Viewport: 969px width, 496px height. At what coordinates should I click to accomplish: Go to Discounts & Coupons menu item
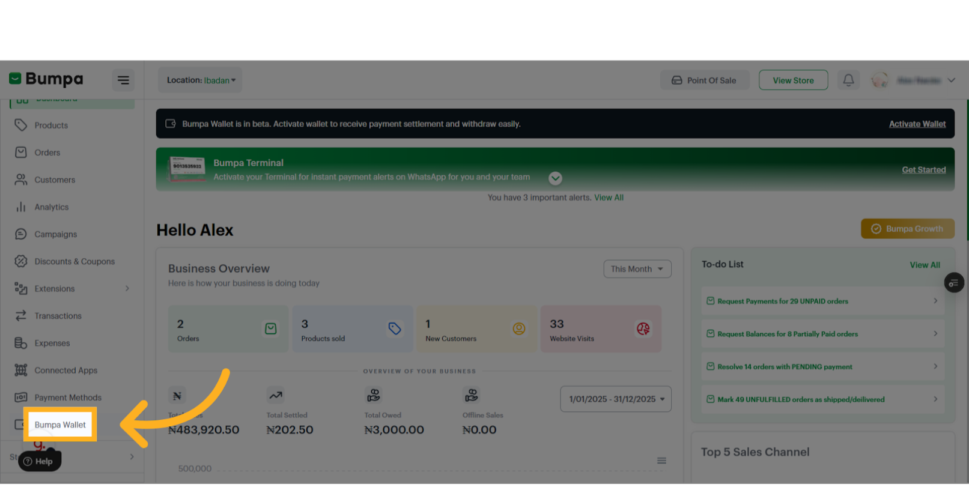coord(74,261)
